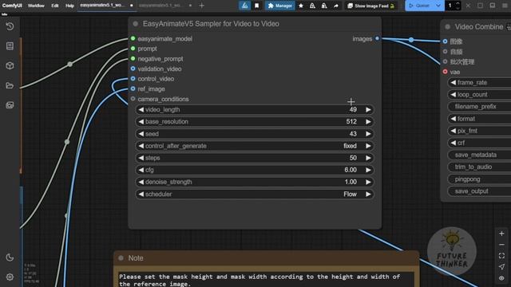Viewport: 511px width, 287px height.
Task: Click the vae input socket
Action: 446,72
